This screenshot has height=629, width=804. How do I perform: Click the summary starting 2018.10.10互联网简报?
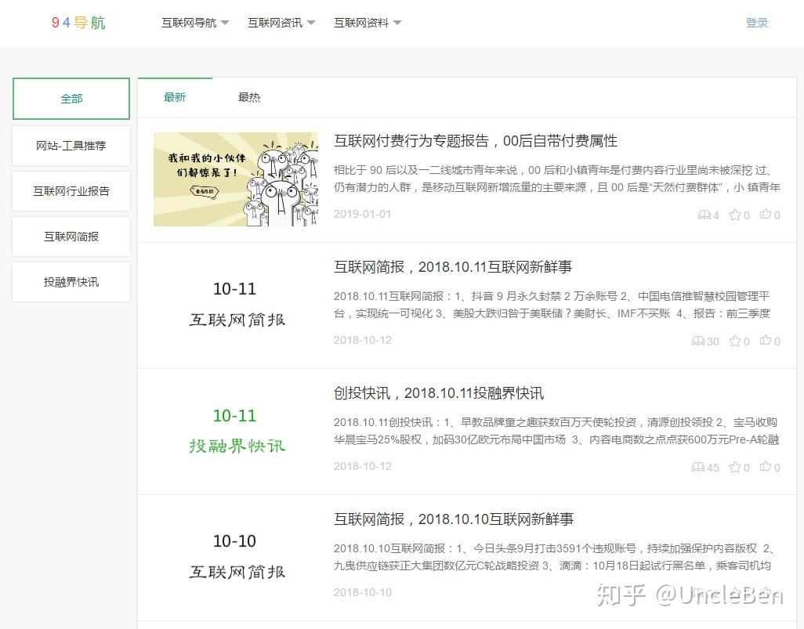(554, 557)
